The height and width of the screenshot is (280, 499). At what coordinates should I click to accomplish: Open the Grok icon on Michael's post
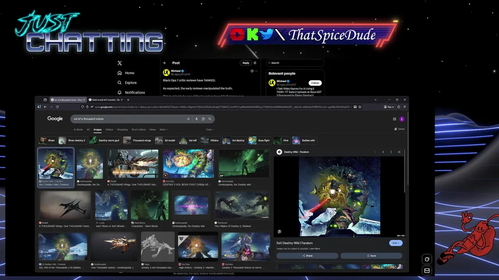[x=252, y=71]
